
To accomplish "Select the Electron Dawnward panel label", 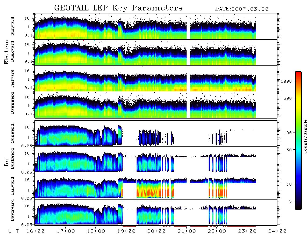I will tap(12, 103).
